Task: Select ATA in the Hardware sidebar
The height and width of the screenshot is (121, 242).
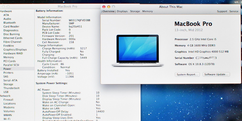Action: (x=6, y=15)
